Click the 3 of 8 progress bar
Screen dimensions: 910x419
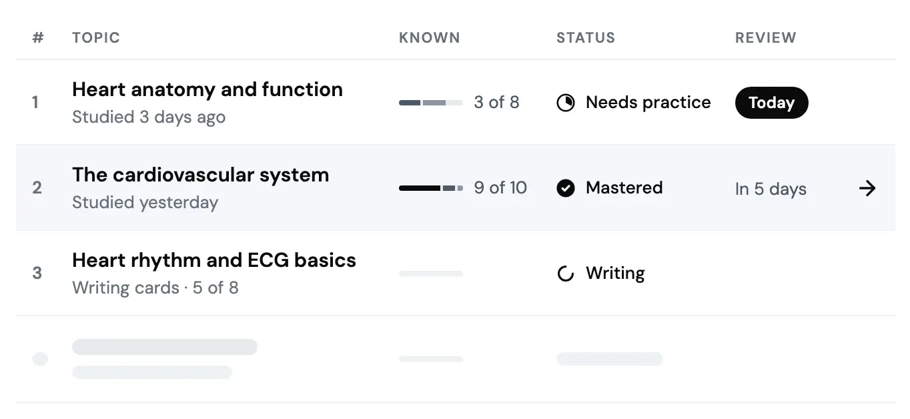[x=431, y=103]
